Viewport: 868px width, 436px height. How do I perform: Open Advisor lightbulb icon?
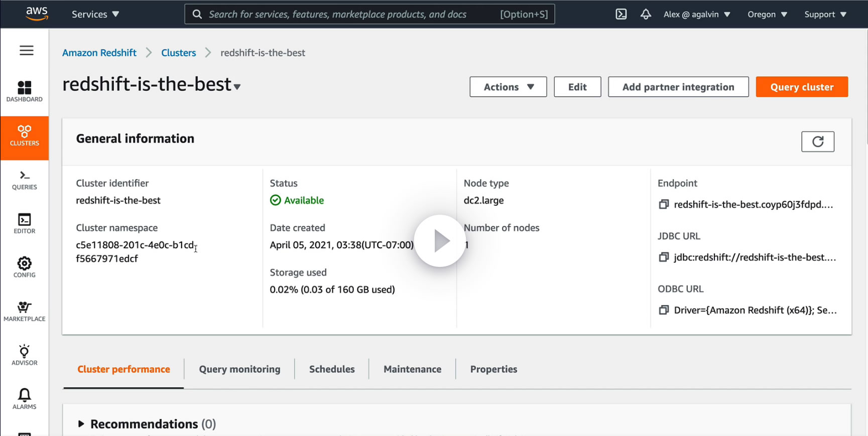click(x=24, y=355)
